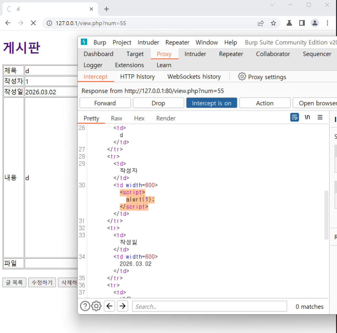Click the Forward button
The width and height of the screenshot is (337, 333).
coord(105,103)
